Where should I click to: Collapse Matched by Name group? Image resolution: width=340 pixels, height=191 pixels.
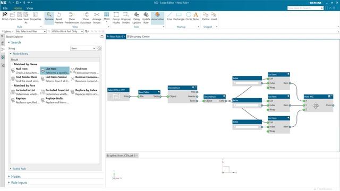[x=12, y=64]
